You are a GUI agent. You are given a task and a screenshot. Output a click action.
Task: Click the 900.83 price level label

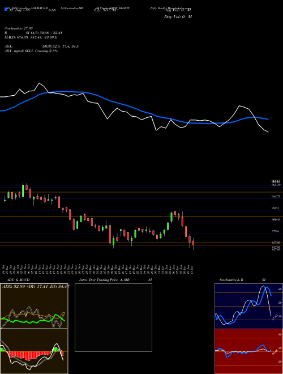click(276, 219)
